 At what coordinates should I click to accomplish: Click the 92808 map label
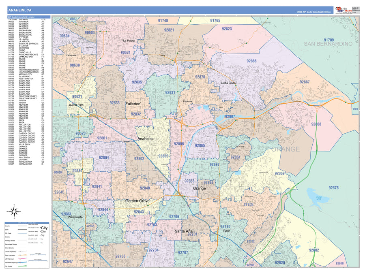[316, 124]
